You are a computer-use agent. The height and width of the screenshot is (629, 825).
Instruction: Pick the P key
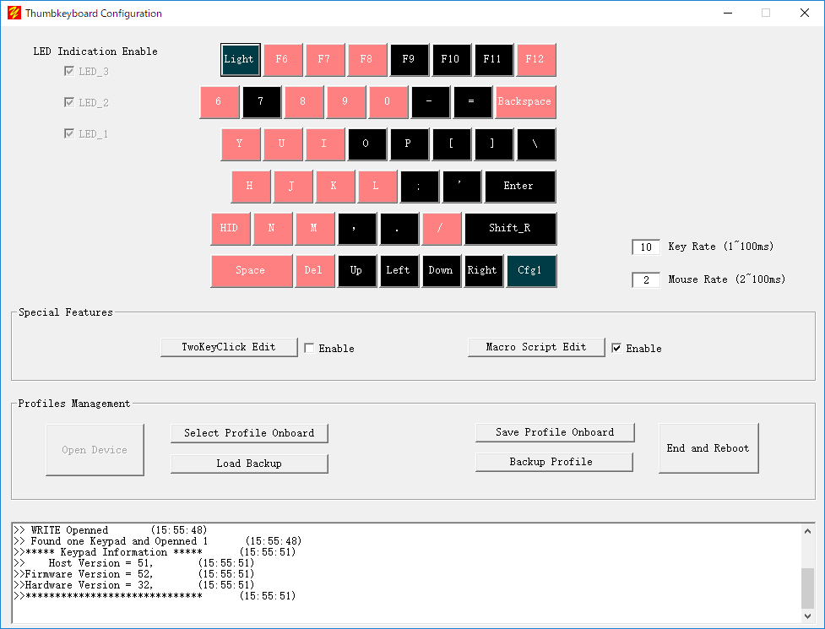pos(410,144)
